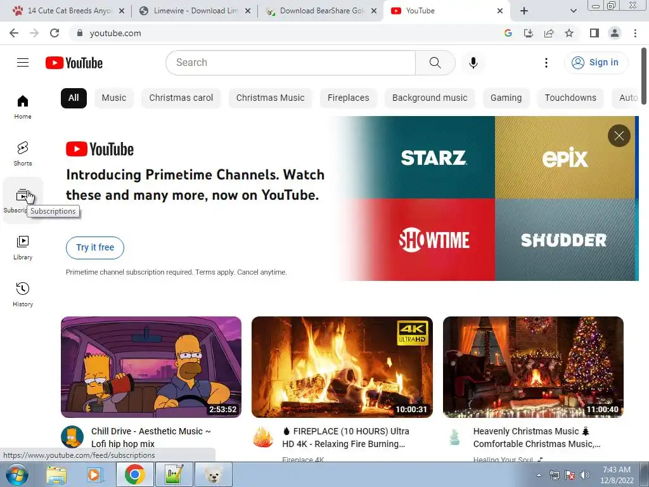Click the YouTube logo in the header
Image resolution: width=649 pixels, height=487 pixels.
[74, 63]
